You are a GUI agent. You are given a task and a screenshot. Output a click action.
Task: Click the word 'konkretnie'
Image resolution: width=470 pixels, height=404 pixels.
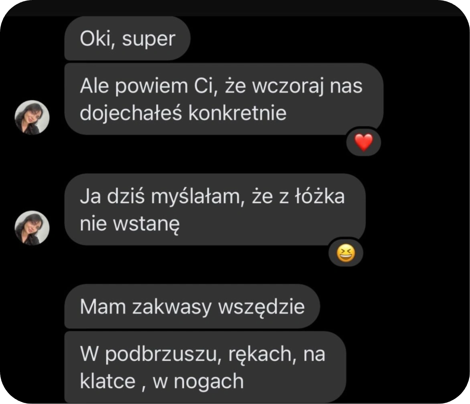point(237,113)
